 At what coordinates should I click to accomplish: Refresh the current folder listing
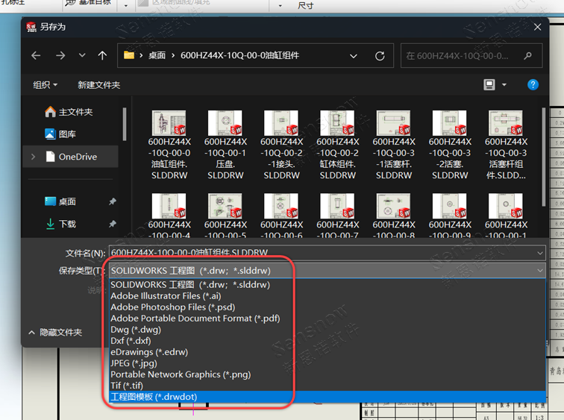click(x=380, y=56)
